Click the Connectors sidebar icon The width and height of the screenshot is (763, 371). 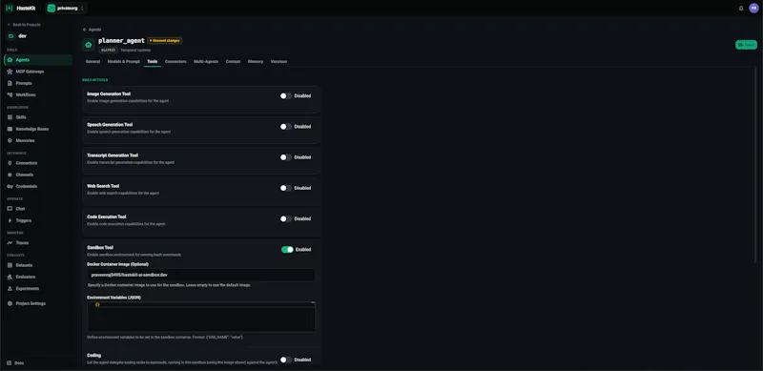[10, 163]
